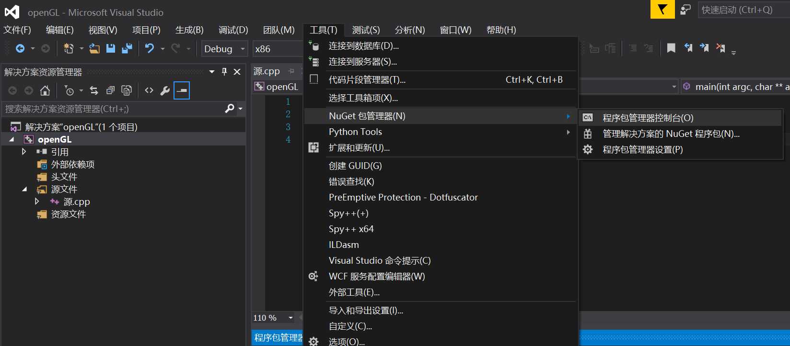Screen dimensions: 790x346
Task: Choose Visual Studio 命令提示(C) entry
Action: (x=440, y=260)
